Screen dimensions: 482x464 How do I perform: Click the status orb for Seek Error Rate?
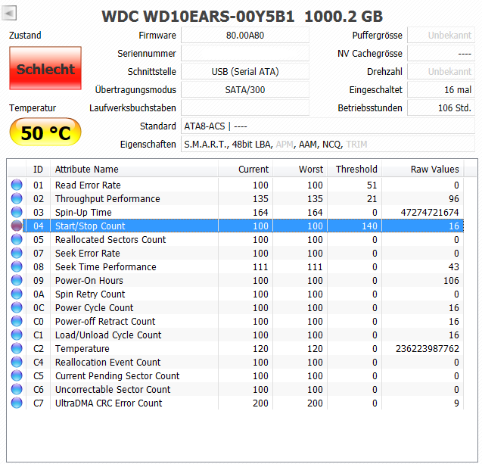pos(17,253)
